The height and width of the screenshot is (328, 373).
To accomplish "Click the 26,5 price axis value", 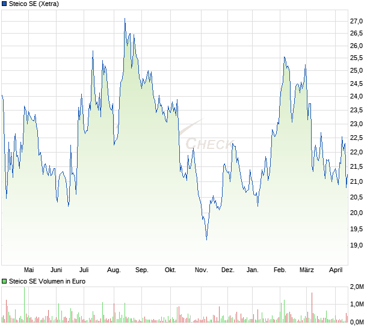I will point(356,33).
